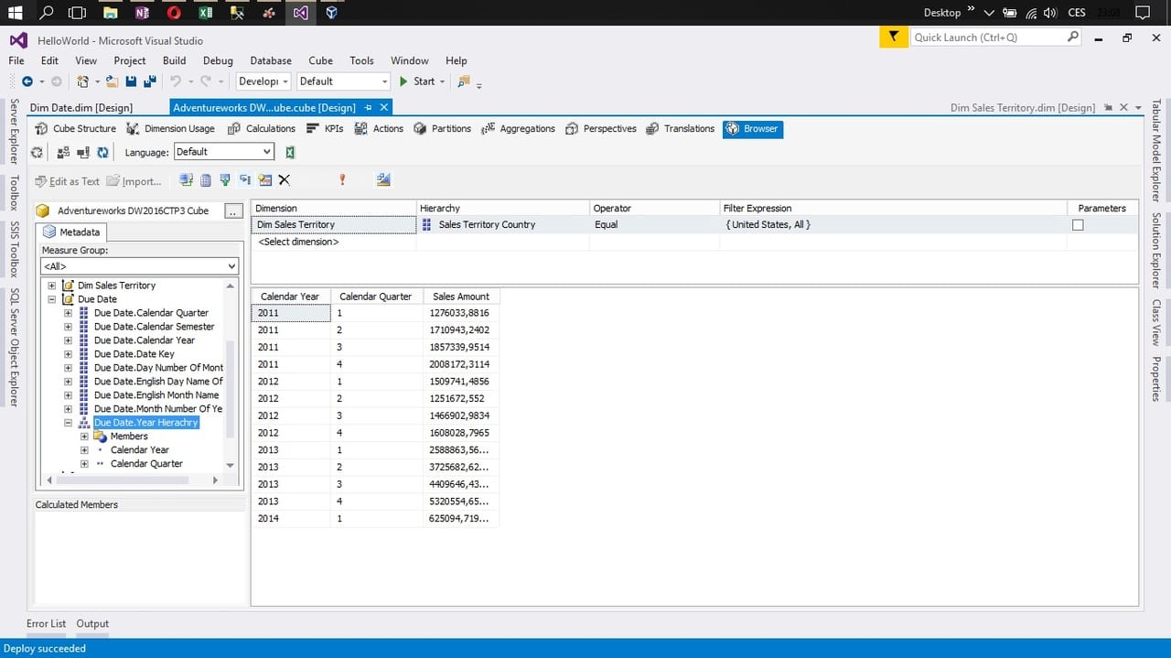1171x658 pixels.
Task: Click the Navigate Backward arrow icon
Action: 27,81
